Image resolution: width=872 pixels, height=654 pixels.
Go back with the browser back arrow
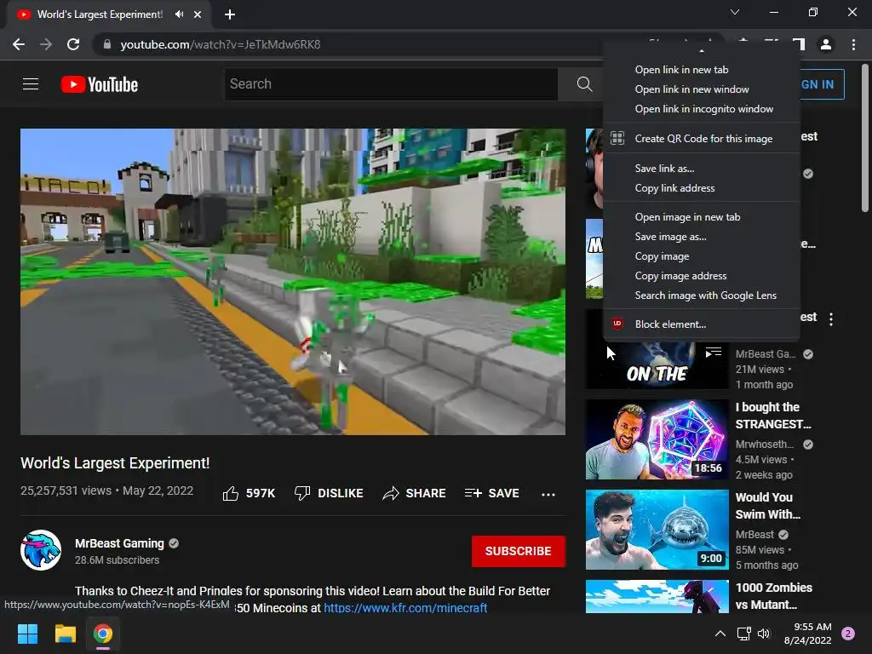click(x=19, y=44)
